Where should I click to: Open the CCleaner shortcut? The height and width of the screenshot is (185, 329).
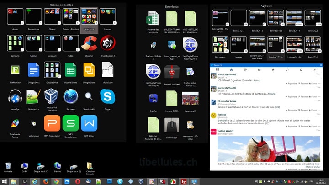pyautogui.click(x=89, y=43)
